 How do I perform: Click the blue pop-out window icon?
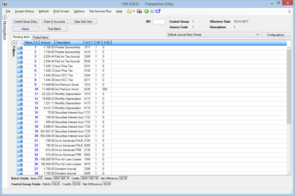158,11
